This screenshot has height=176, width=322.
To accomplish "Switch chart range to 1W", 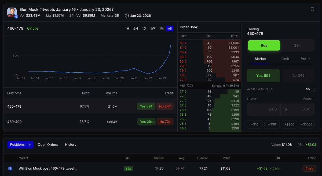I will coord(152,28).
